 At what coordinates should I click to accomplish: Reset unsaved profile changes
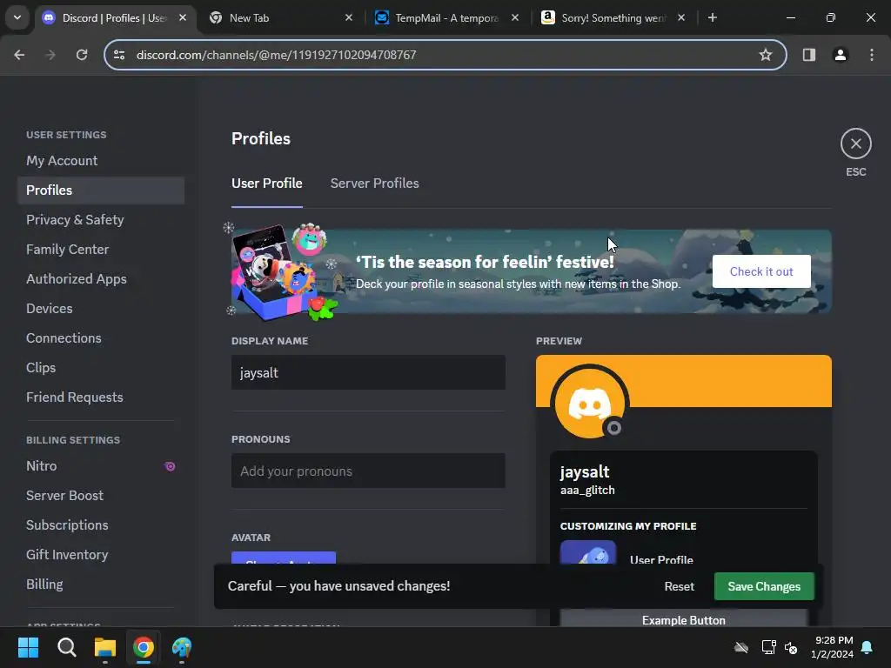click(679, 586)
